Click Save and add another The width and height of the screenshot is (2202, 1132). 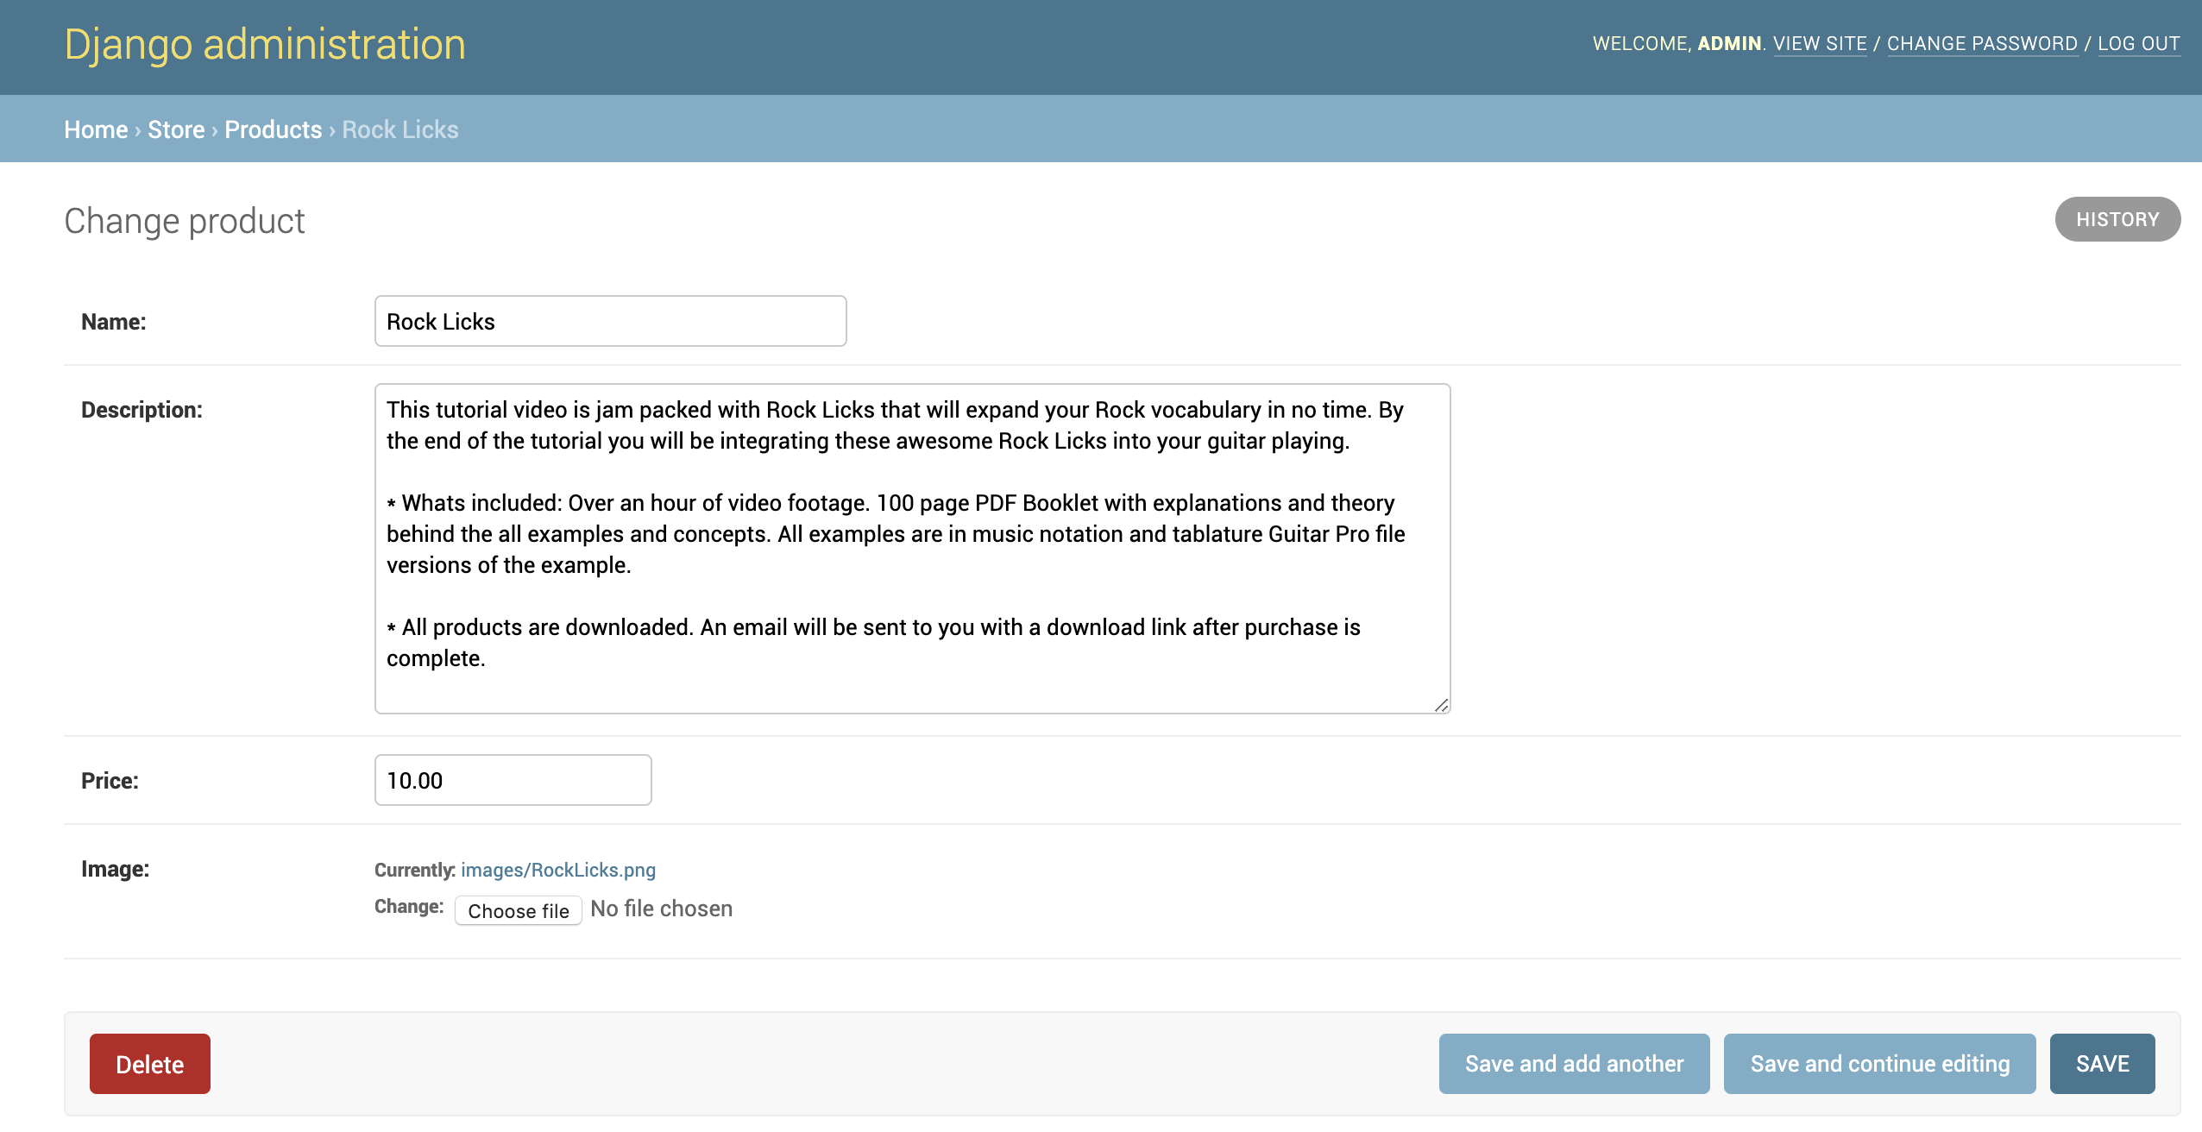pos(1574,1063)
